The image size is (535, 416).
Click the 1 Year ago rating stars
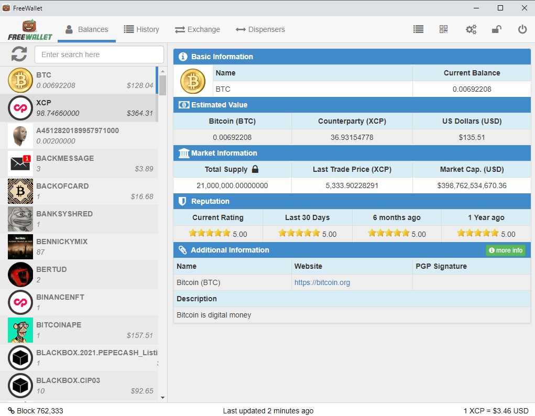(x=478, y=234)
